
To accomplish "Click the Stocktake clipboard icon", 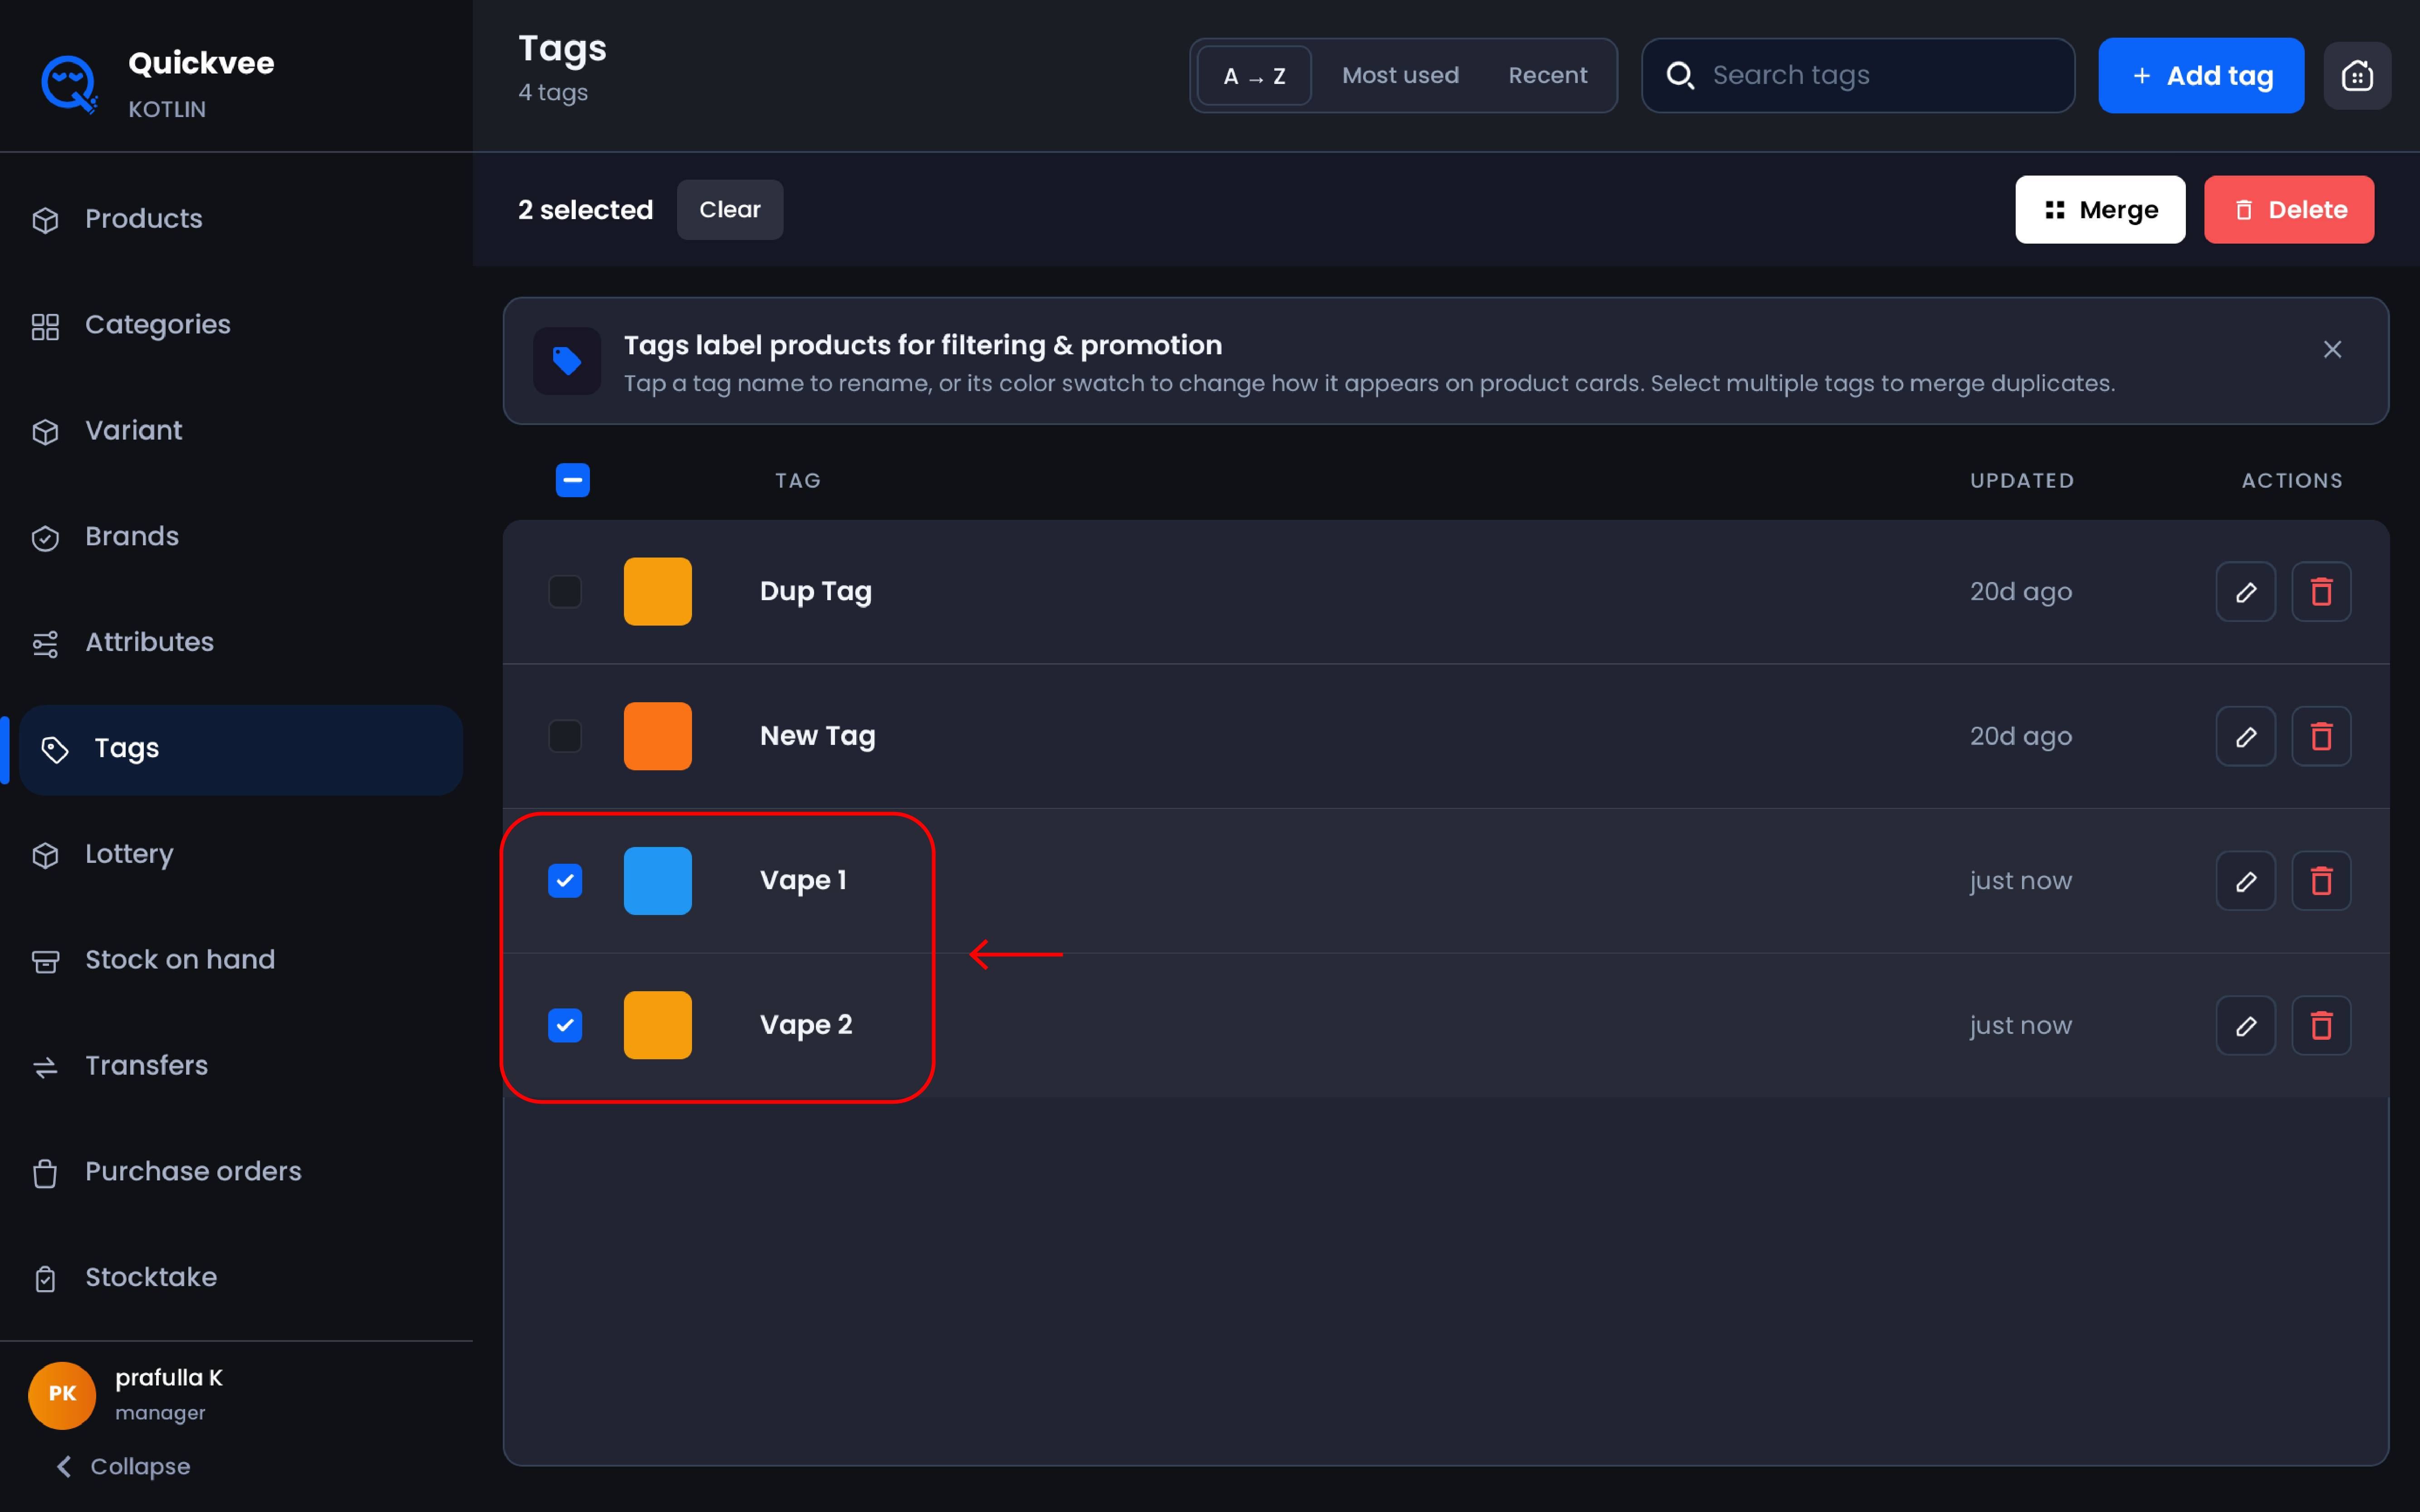I will [45, 1279].
